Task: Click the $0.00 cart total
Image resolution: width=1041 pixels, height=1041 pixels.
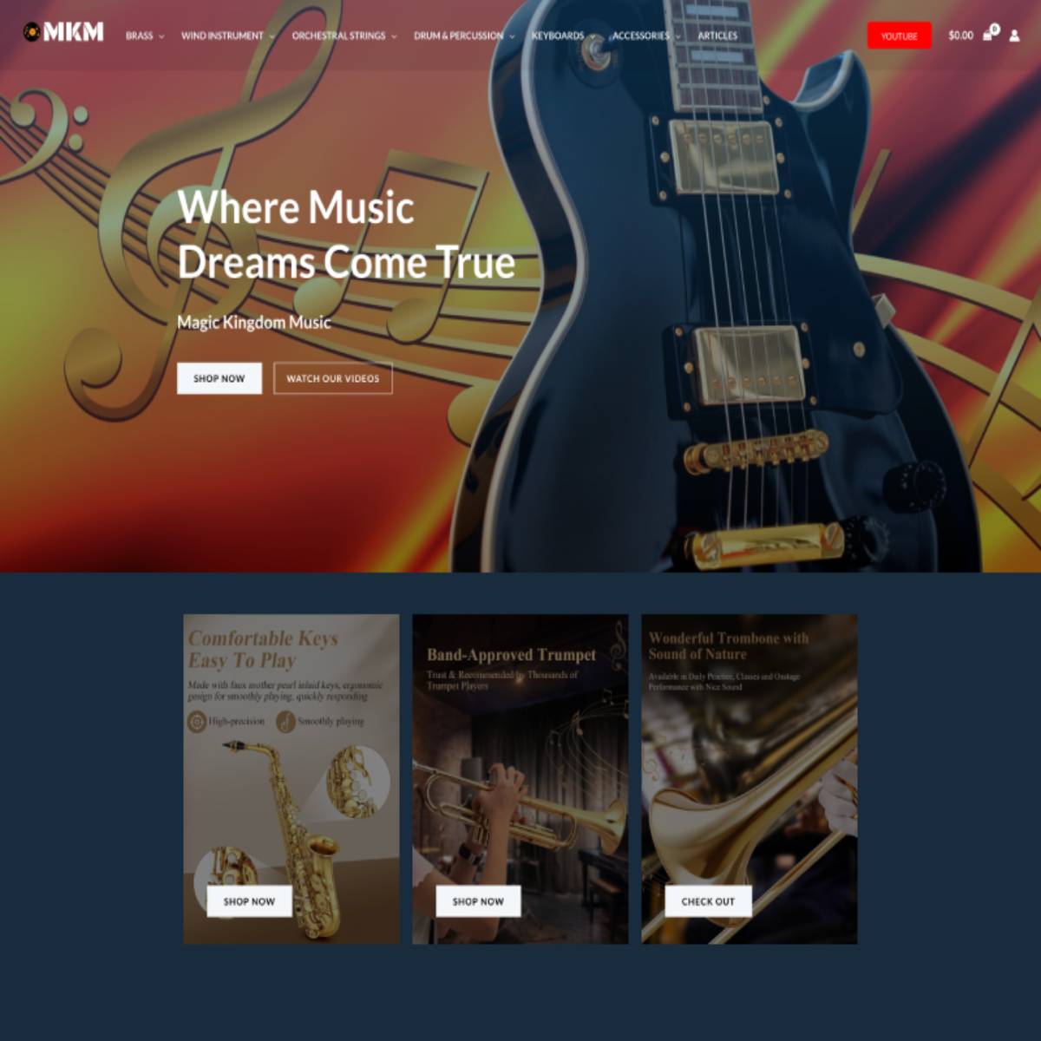Action: pos(960,36)
